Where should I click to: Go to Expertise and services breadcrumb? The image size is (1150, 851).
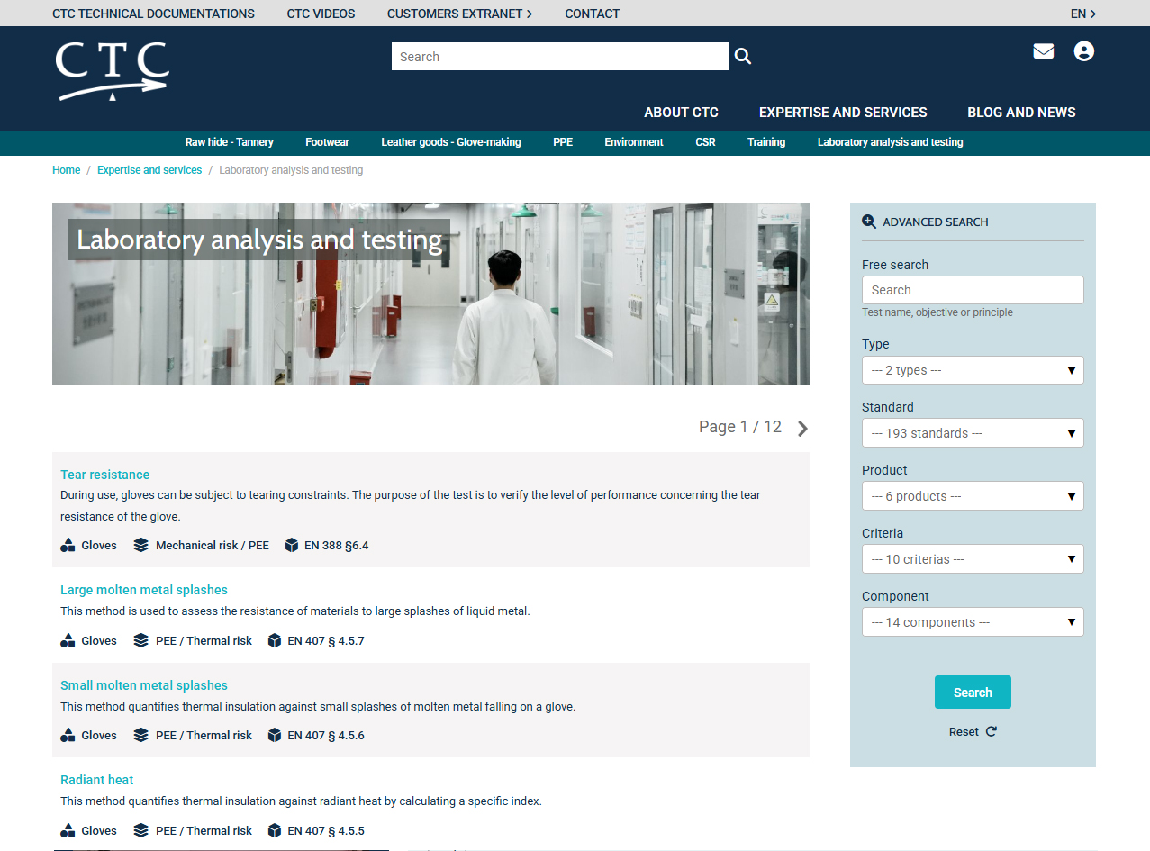pyautogui.click(x=149, y=170)
